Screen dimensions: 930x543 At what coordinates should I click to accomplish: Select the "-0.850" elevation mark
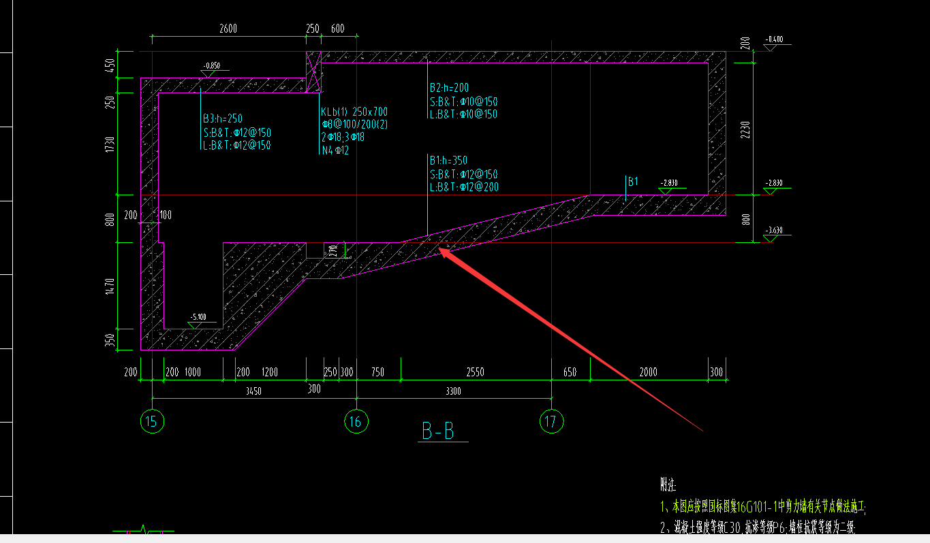point(212,66)
